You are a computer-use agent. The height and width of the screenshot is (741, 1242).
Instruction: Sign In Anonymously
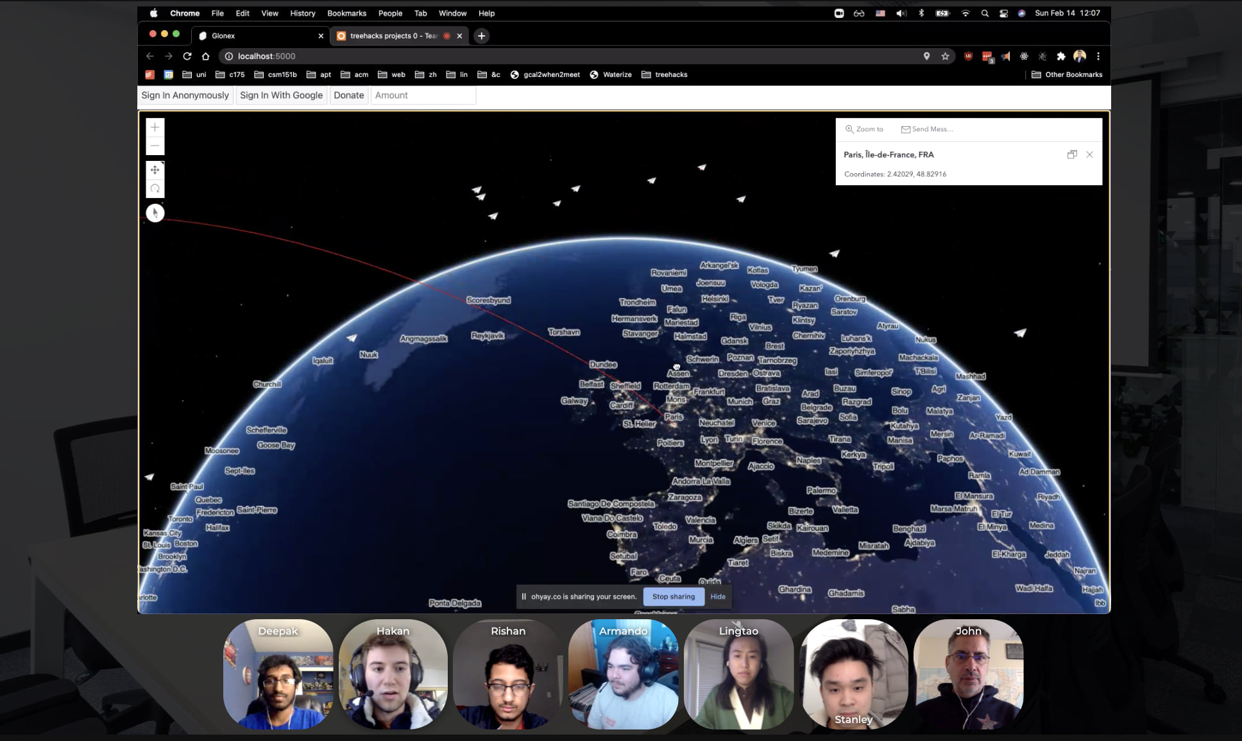pyautogui.click(x=185, y=95)
